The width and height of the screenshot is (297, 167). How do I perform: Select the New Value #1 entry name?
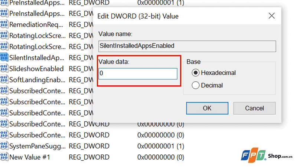pos(30,157)
